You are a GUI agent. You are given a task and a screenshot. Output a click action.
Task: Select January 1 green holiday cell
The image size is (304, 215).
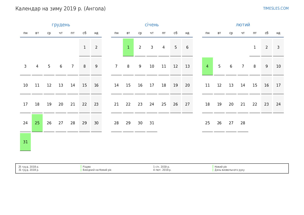[128, 47]
